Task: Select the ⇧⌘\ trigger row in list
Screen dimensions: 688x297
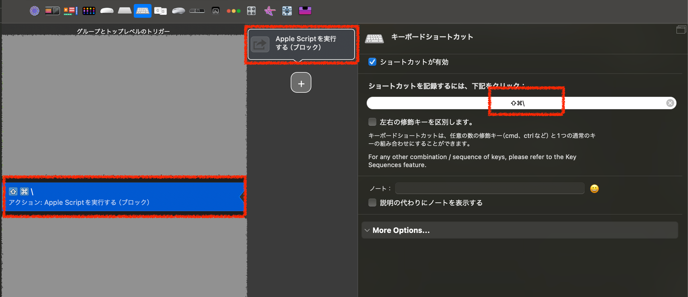Action: [123, 197]
